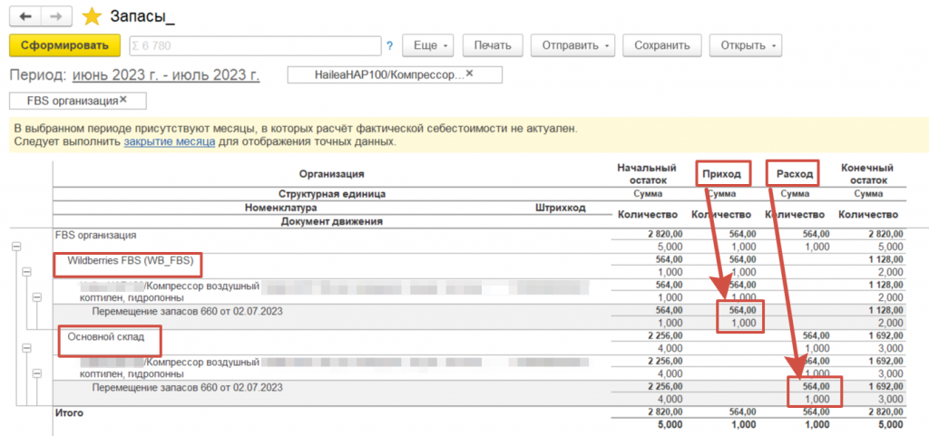
Task: Collapse the Wildberries FBS (WB_FBS) group
Action: [26, 271]
